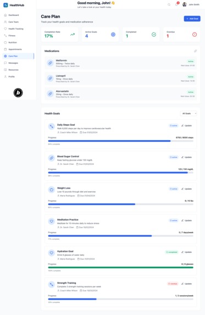Select Care Plan in sidebar
The width and height of the screenshot is (205, 315).
(x=18, y=56)
